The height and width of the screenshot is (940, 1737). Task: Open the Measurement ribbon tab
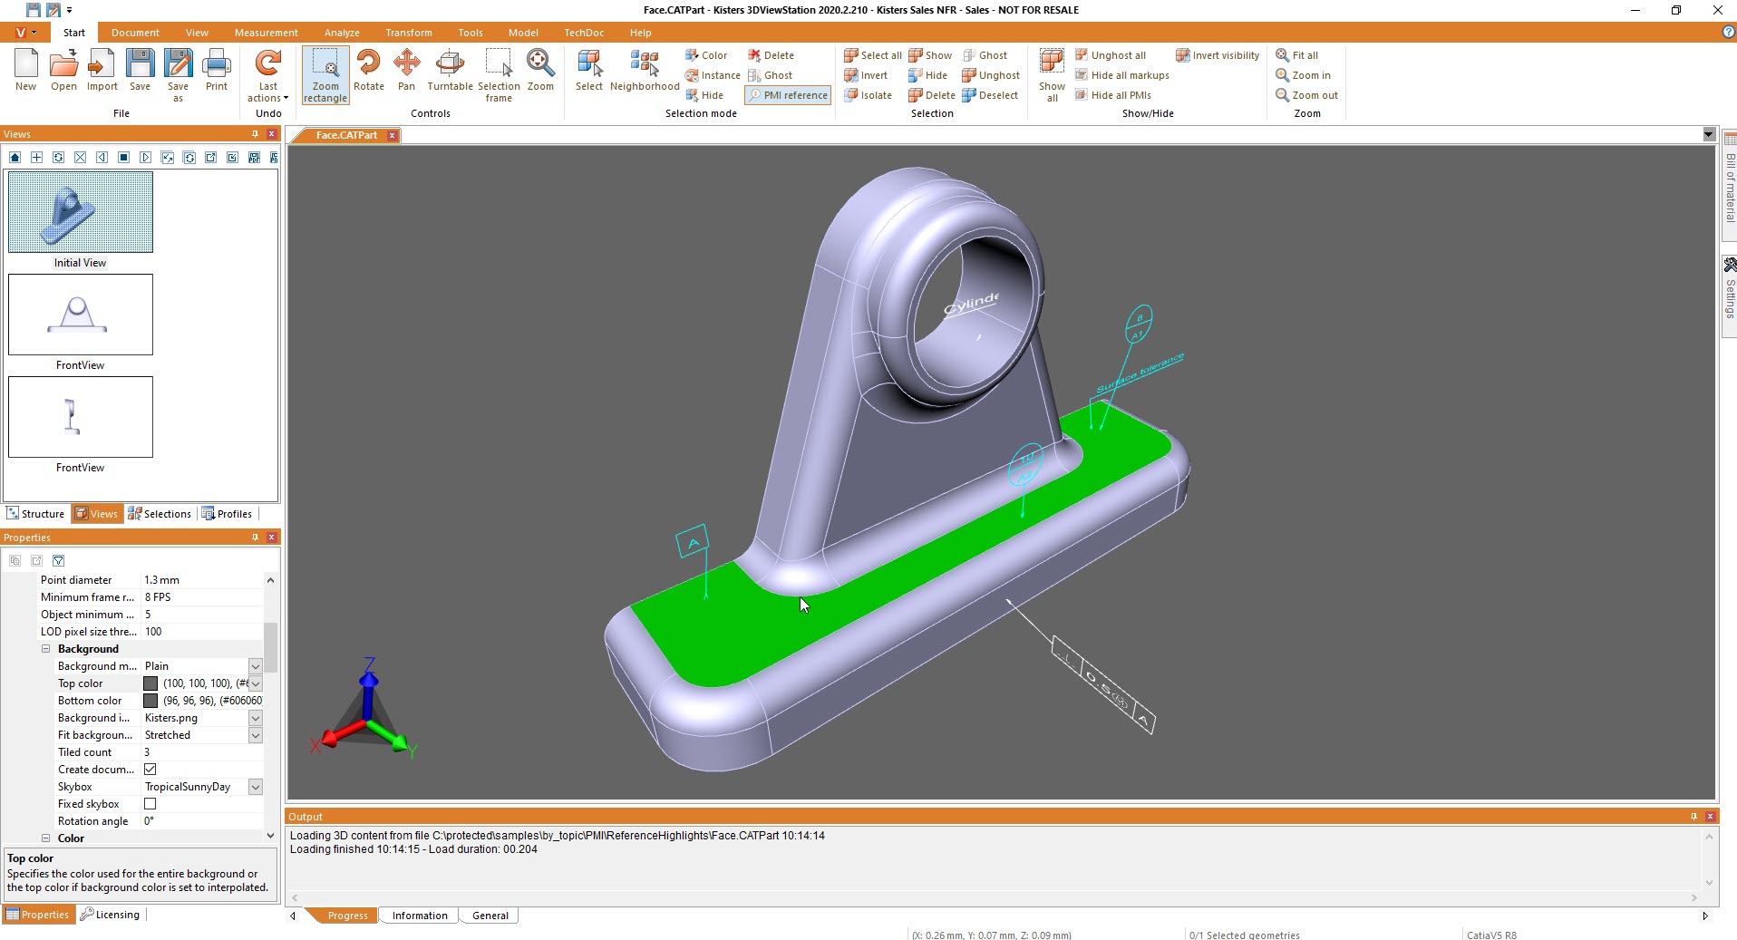(x=266, y=33)
